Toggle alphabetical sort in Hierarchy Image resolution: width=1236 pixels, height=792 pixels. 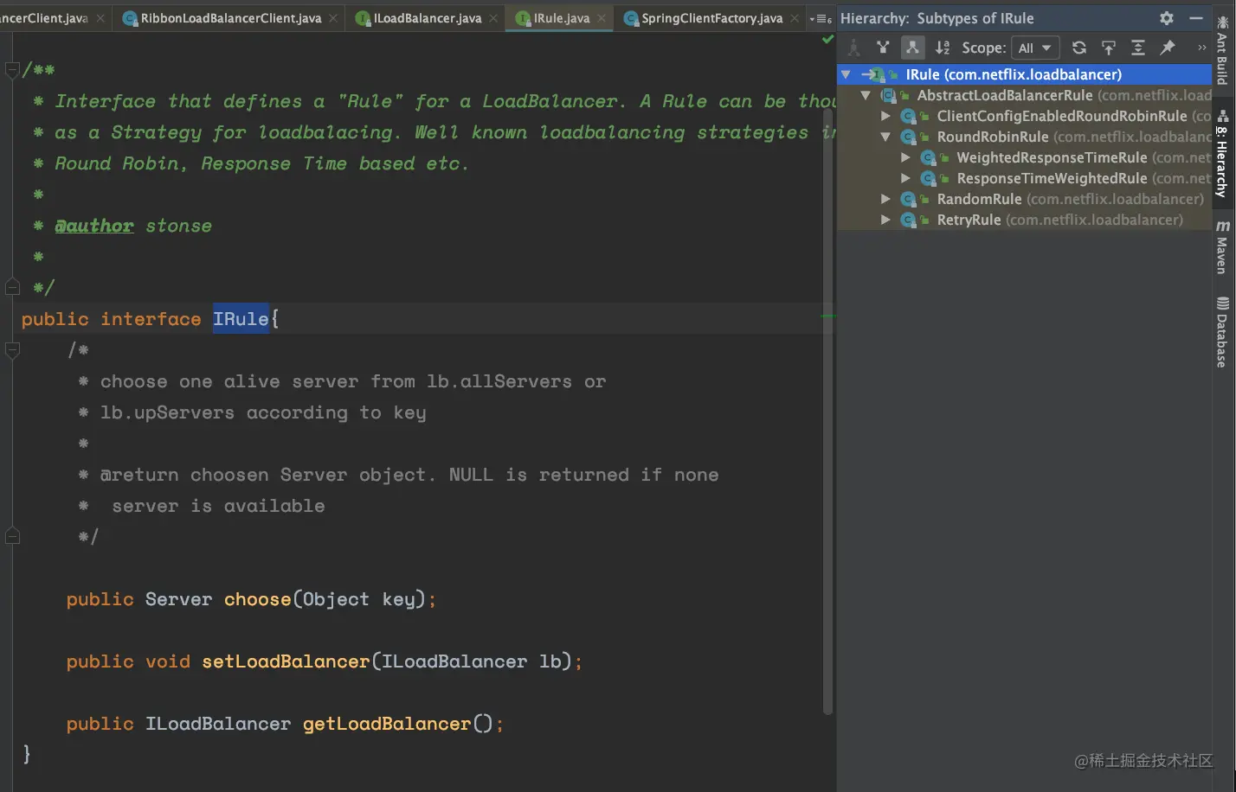pos(943,48)
